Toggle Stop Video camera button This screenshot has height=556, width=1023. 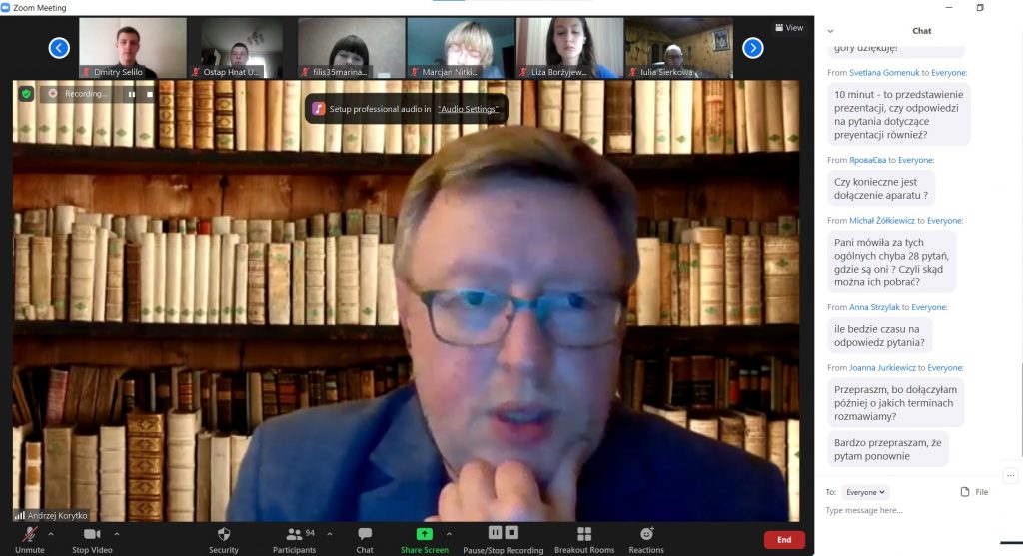(x=91, y=537)
